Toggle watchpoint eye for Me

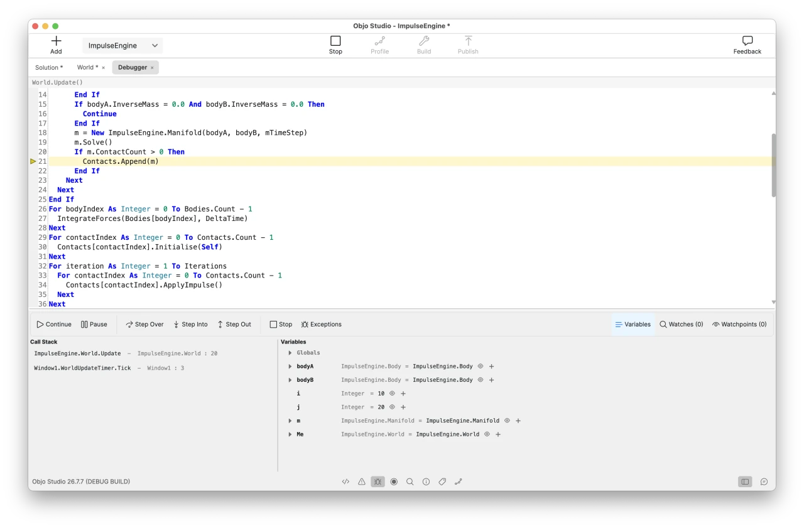(487, 434)
